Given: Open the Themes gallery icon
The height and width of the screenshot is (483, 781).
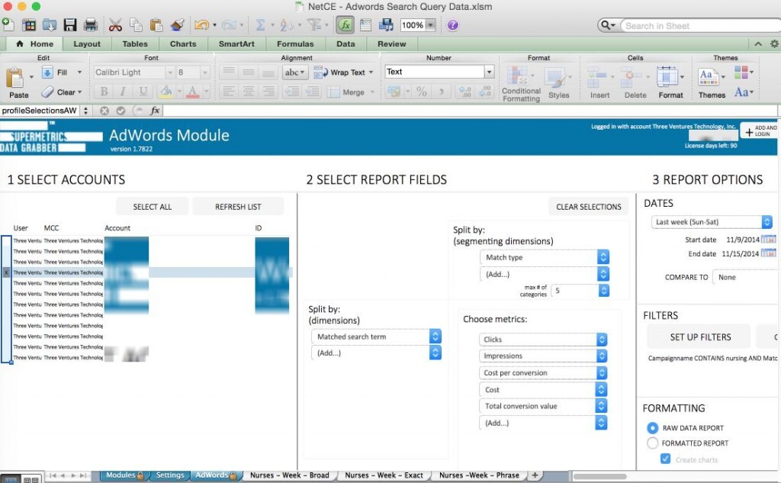Looking at the screenshot, I should 709,77.
